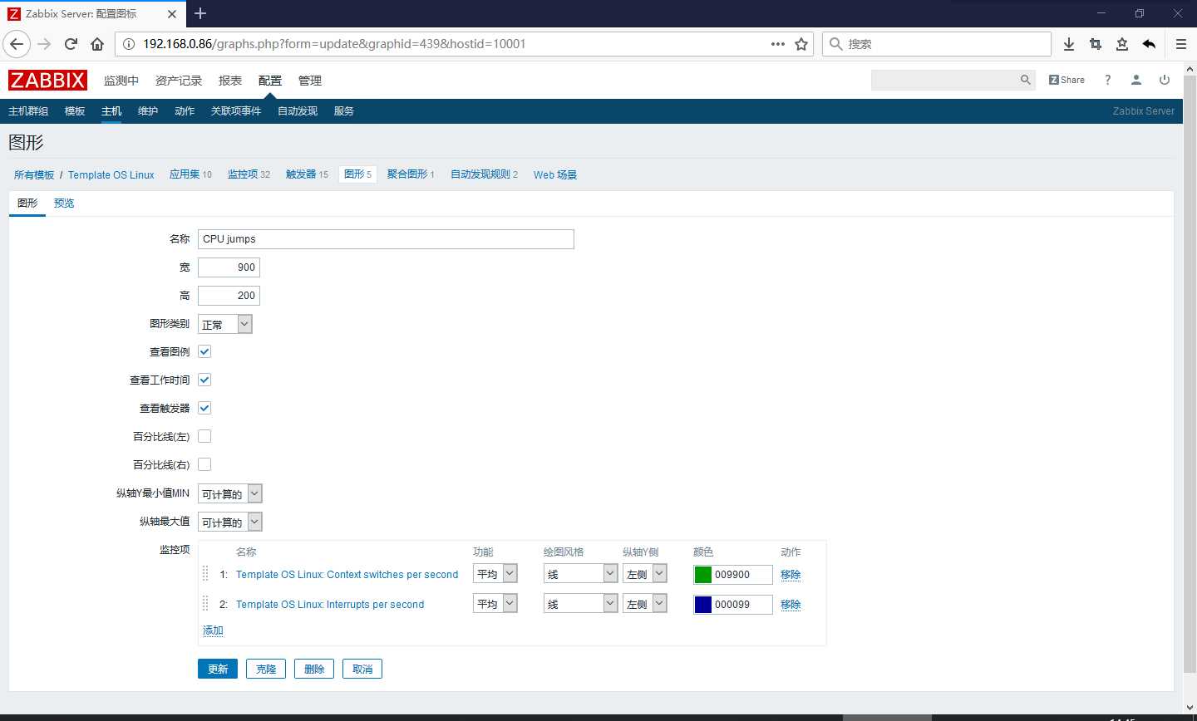The width and height of the screenshot is (1197, 721).
Task: Toggle the 查看工作时间 checkbox
Action: point(204,380)
